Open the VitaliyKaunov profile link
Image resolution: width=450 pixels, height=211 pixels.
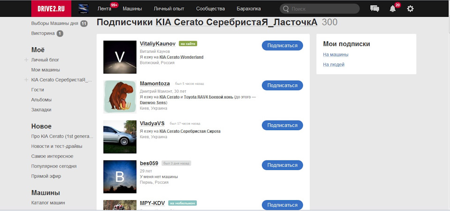[157, 44]
